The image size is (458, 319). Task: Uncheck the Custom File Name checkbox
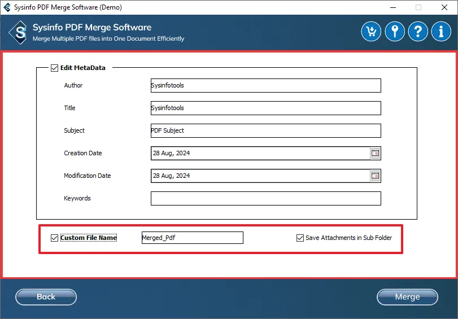tap(54, 238)
